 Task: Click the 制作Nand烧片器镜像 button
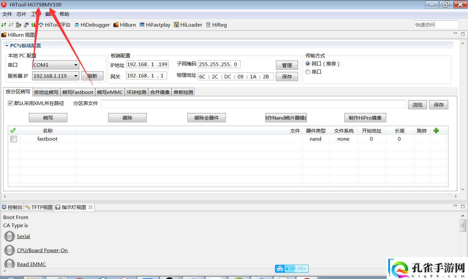pos(286,118)
